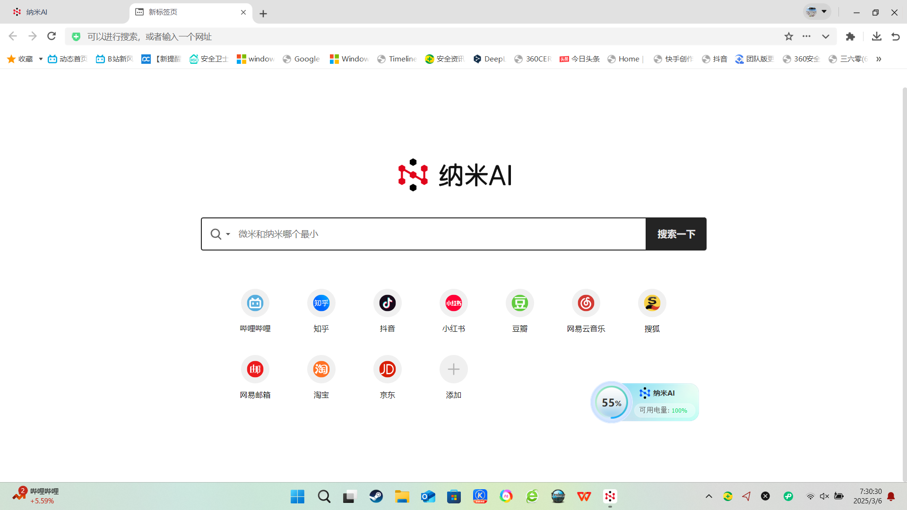Screen dimensions: 907x510
Task: Open the B站新风 bookmark
Action: pos(114,59)
